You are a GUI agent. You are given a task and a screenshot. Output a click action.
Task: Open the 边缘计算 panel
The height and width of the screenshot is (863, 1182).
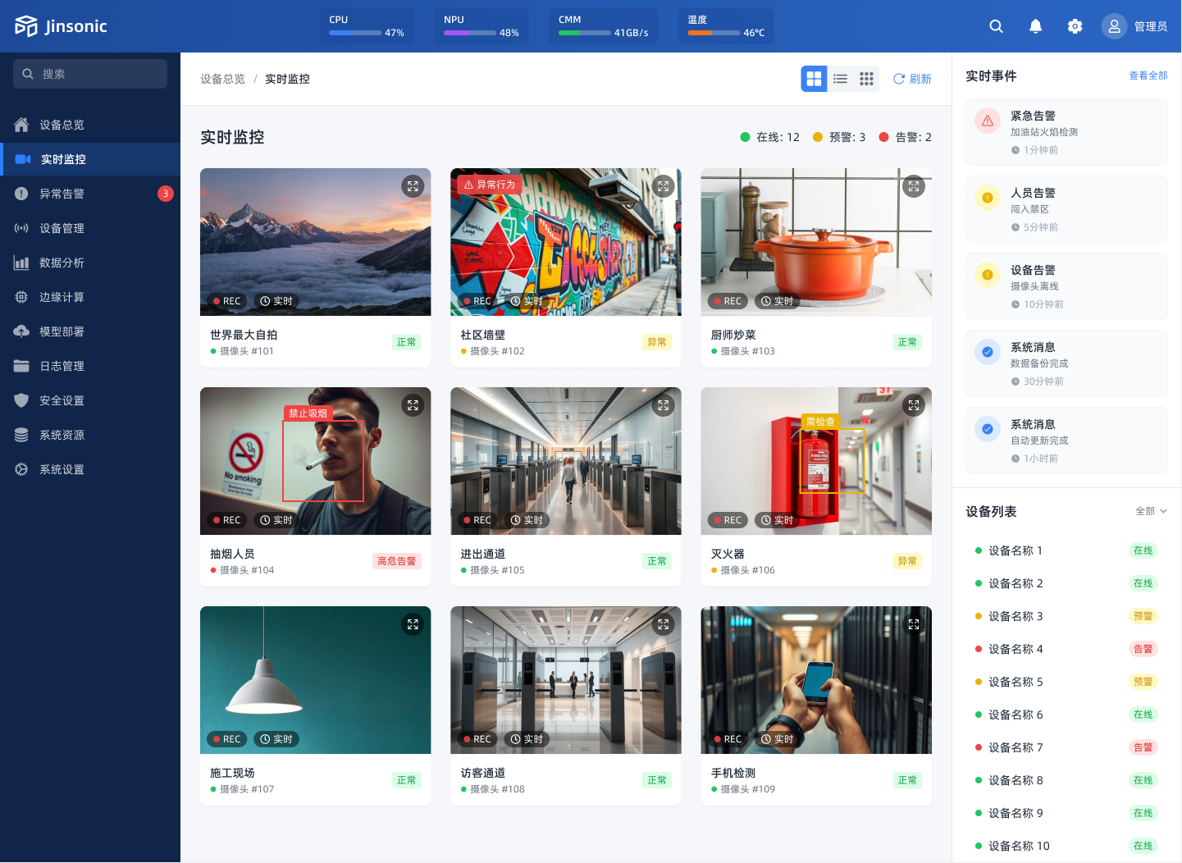[62, 297]
